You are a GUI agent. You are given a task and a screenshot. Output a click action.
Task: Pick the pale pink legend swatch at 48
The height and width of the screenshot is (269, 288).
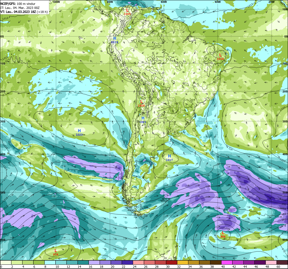(271, 263)
